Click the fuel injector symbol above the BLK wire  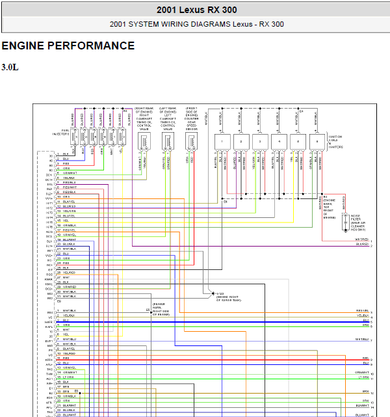[74, 137]
